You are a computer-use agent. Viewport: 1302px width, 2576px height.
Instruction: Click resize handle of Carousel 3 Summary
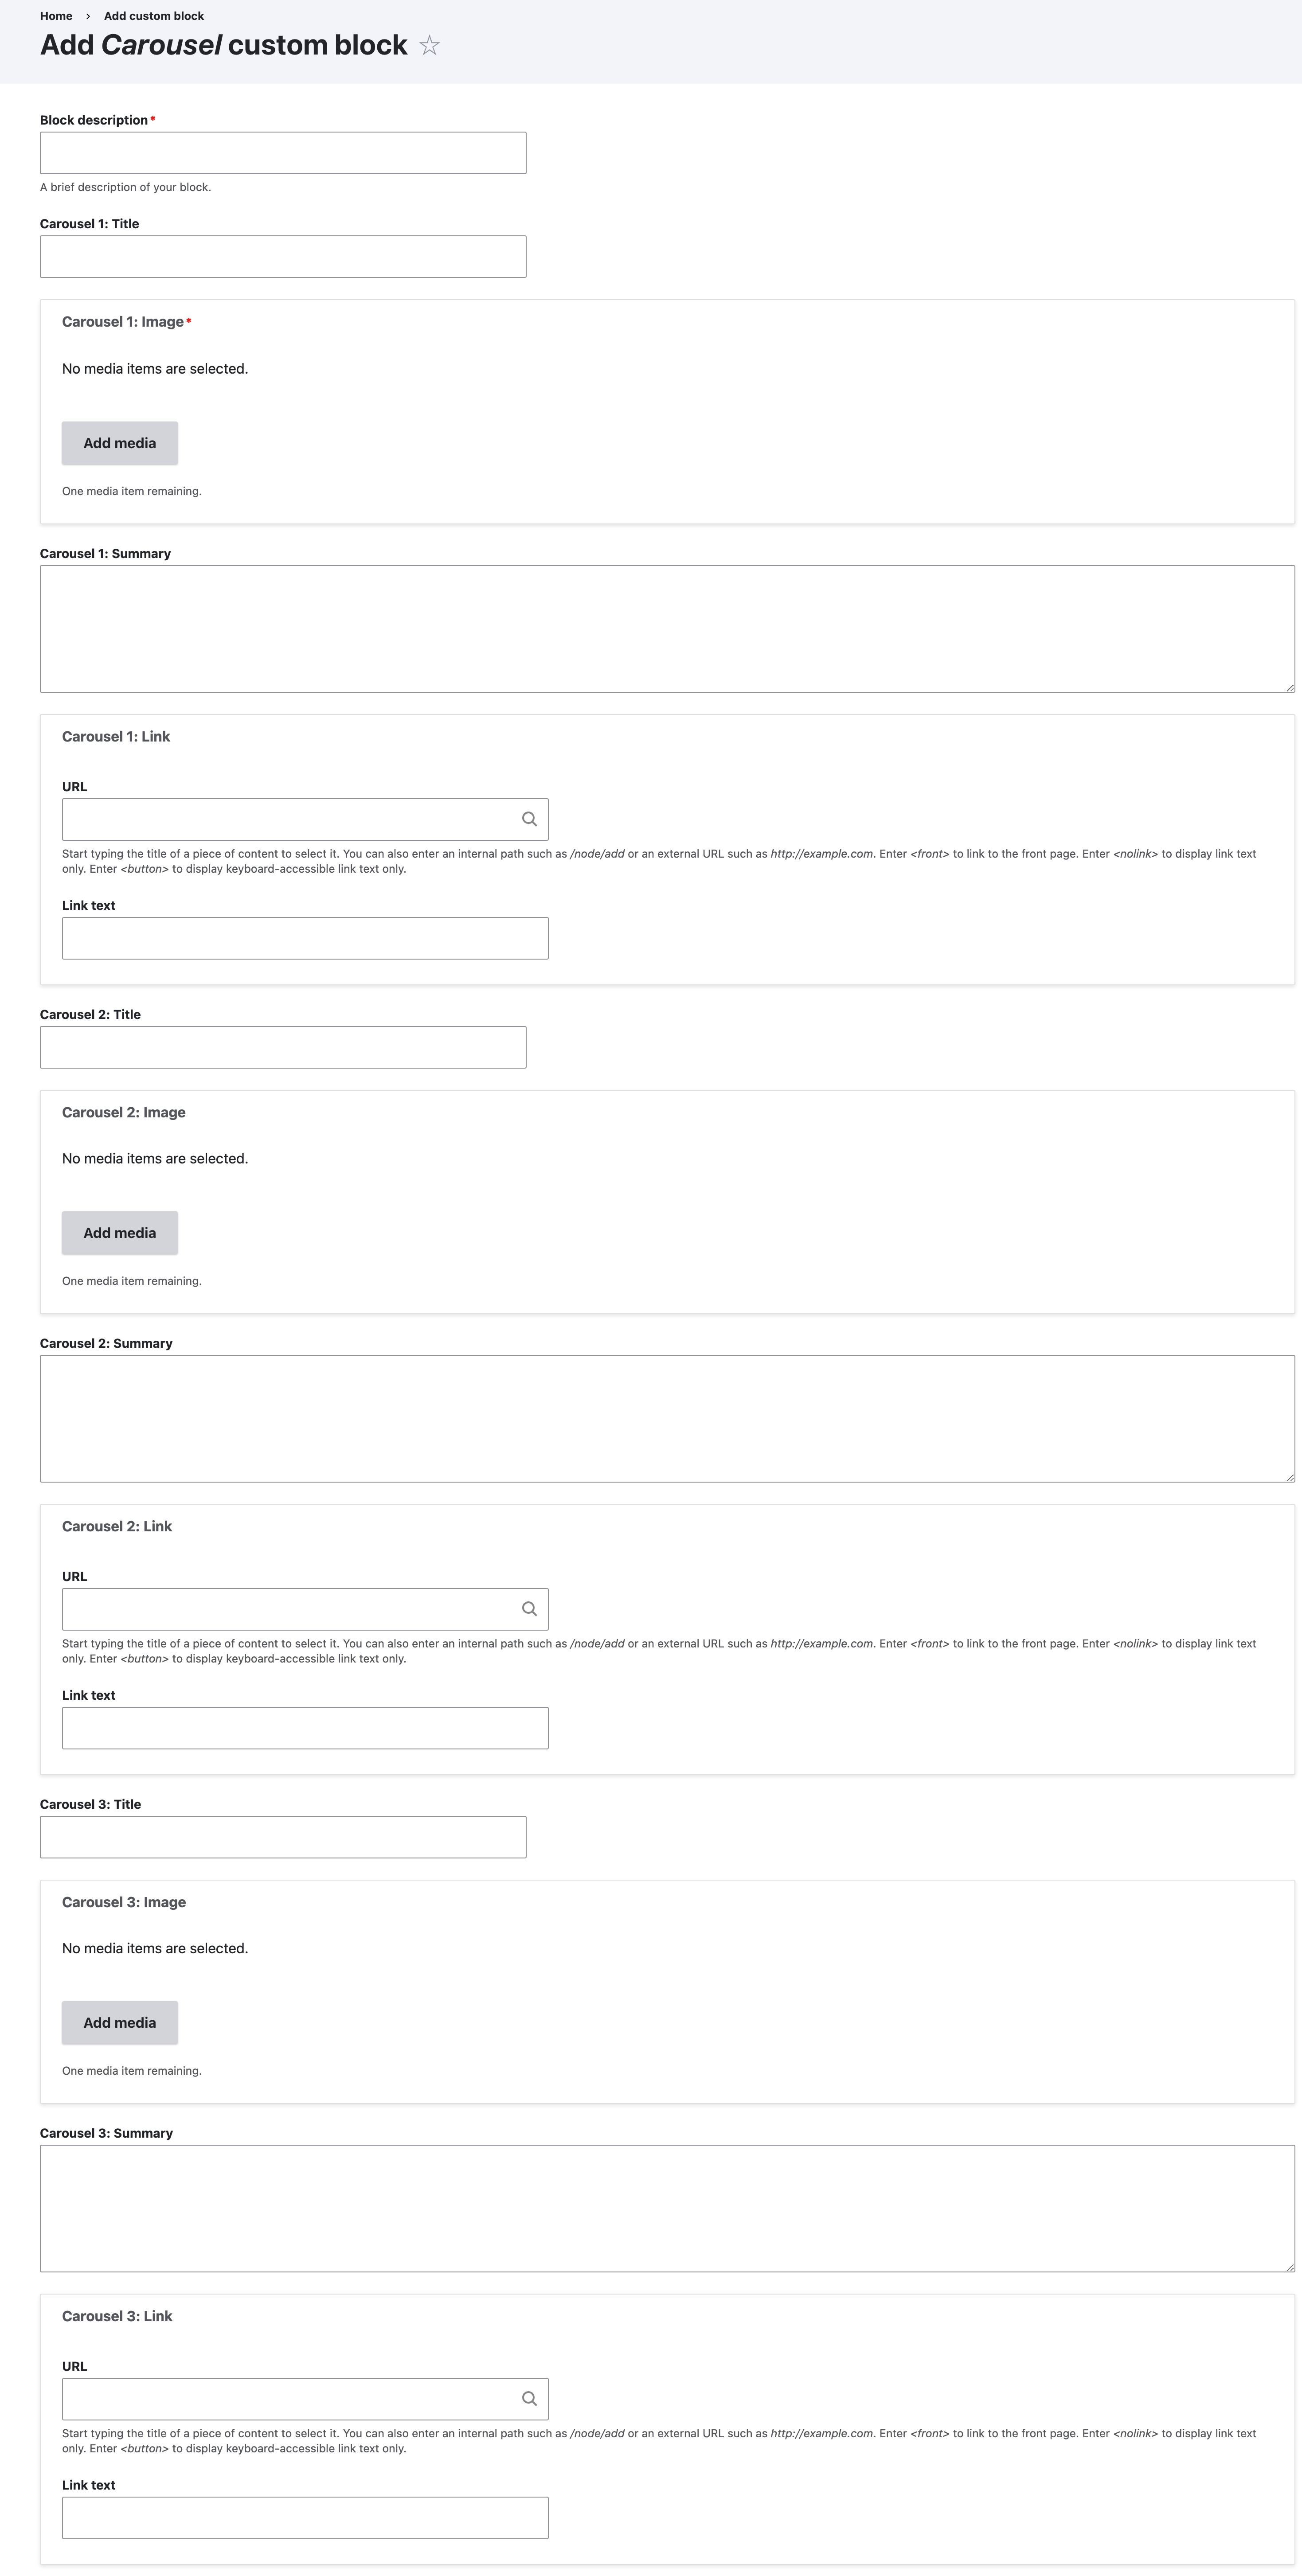tap(1290, 2267)
